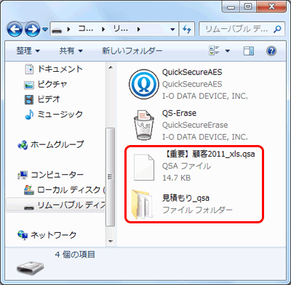
Task: Select the QuickSecureAES application icon
Action: pos(144,84)
